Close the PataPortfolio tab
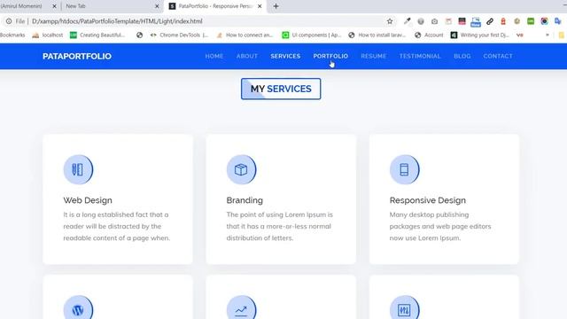Viewport: 567px width, 319px height. click(x=260, y=6)
